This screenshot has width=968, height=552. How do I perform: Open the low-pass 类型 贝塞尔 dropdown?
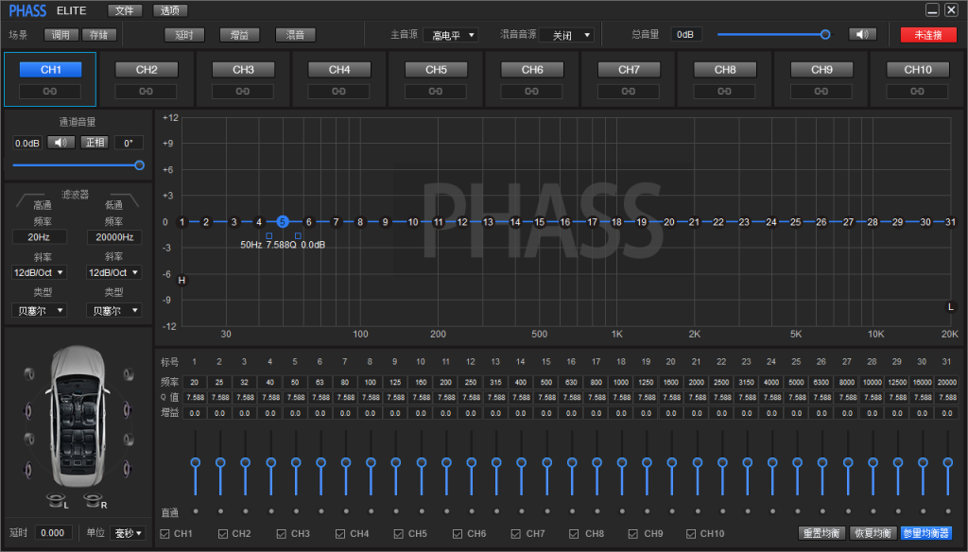[113, 311]
